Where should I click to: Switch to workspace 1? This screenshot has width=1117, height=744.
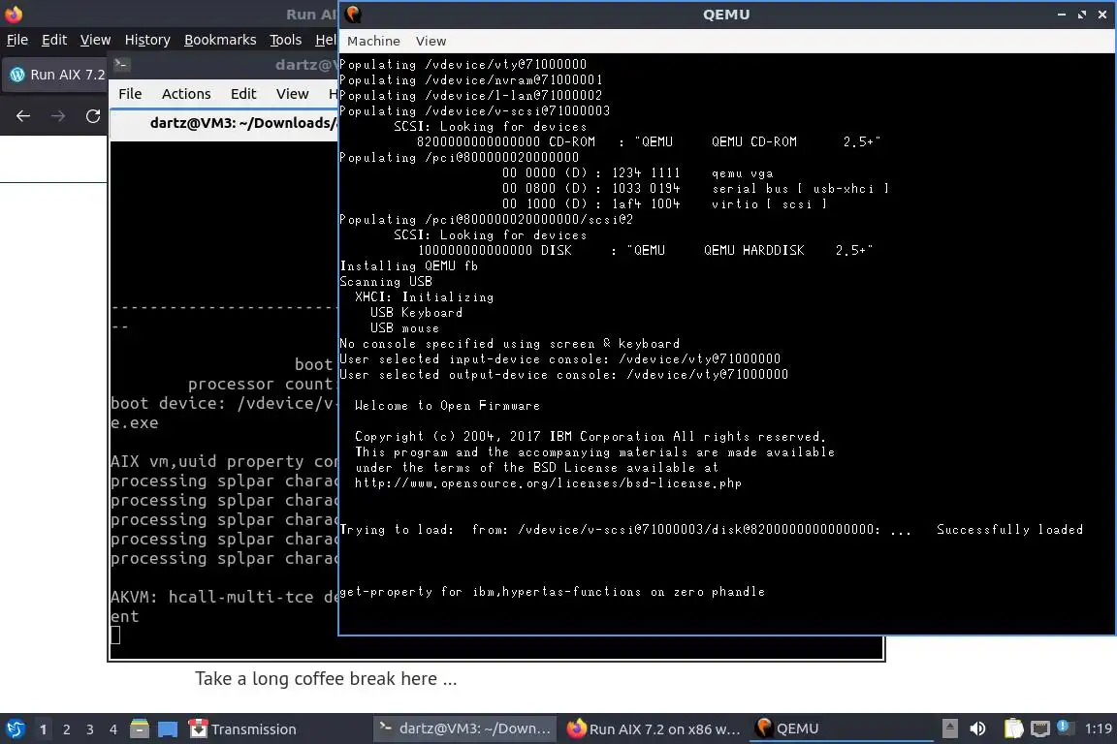click(x=43, y=729)
